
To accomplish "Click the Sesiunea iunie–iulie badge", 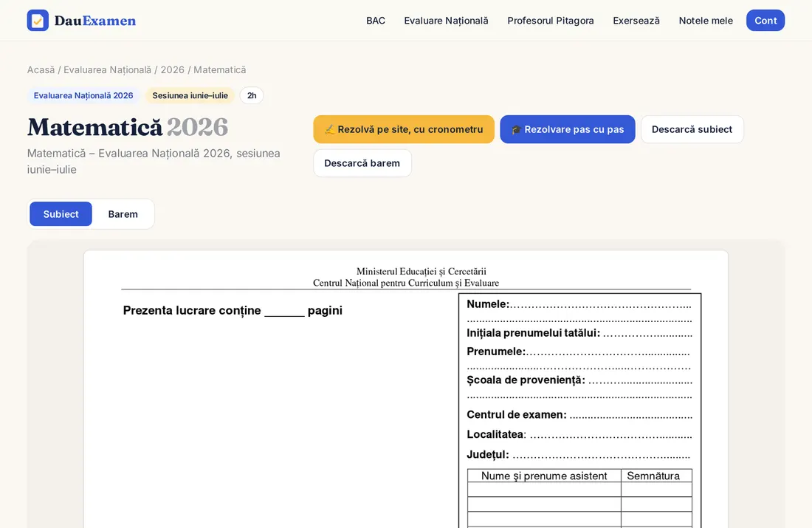I will (x=190, y=95).
